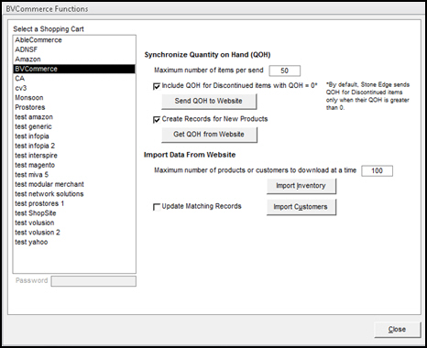Image resolution: width=427 pixels, height=348 pixels.
Task: Select test infopia cart entry
Action: [x=74, y=136]
